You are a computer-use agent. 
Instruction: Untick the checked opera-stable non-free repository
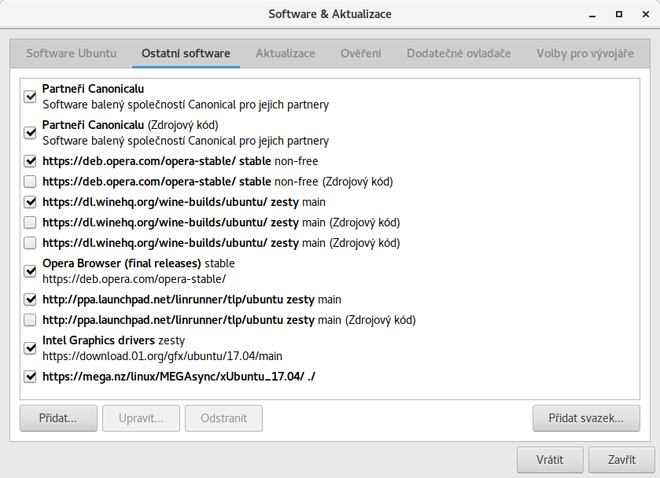[x=31, y=161]
